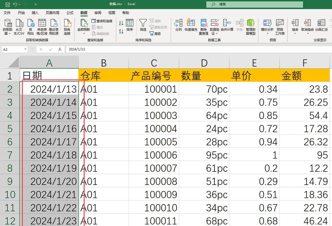Select cell containing 100010
This screenshot has height=226, width=332.
[154, 208]
